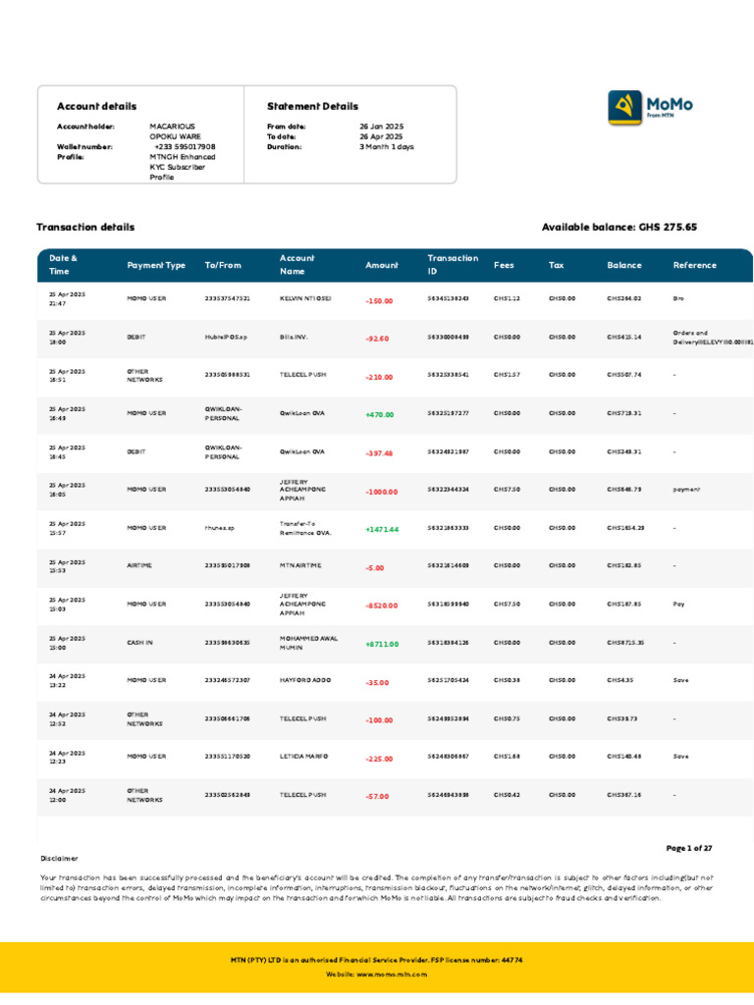
Task: Select the Statement Details heading
Action: [312, 106]
